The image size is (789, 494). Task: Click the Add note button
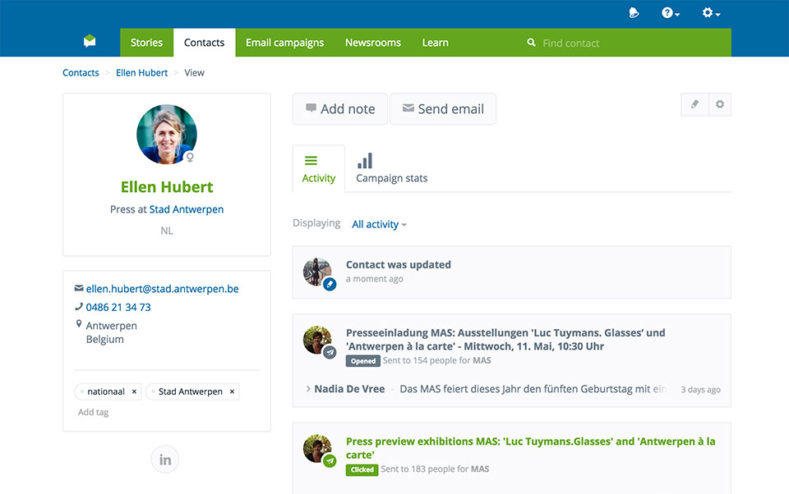pyautogui.click(x=340, y=109)
